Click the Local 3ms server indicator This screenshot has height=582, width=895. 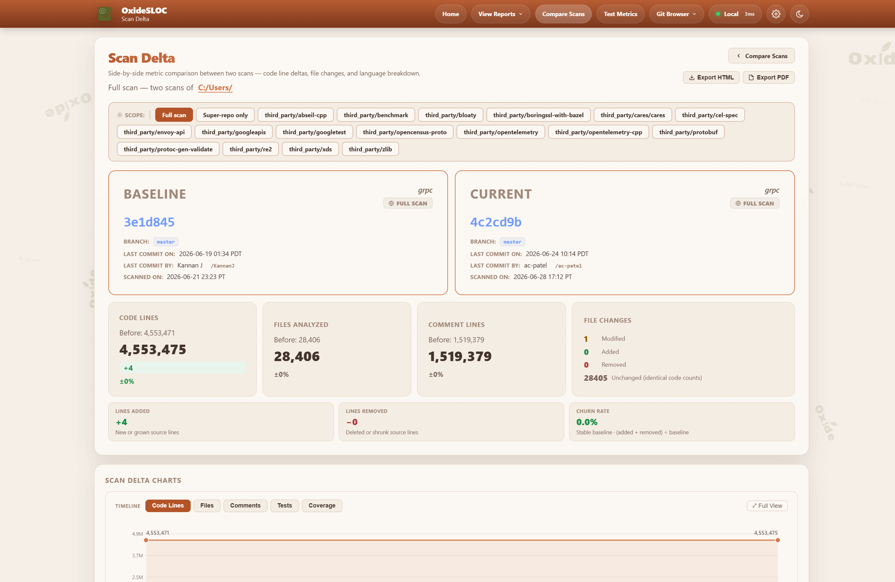click(735, 14)
